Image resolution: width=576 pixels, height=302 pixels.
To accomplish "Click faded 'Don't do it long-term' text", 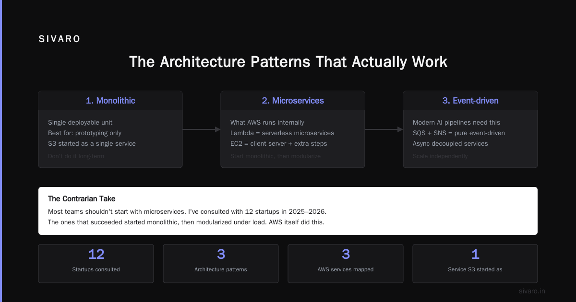I will click(76, 156).
